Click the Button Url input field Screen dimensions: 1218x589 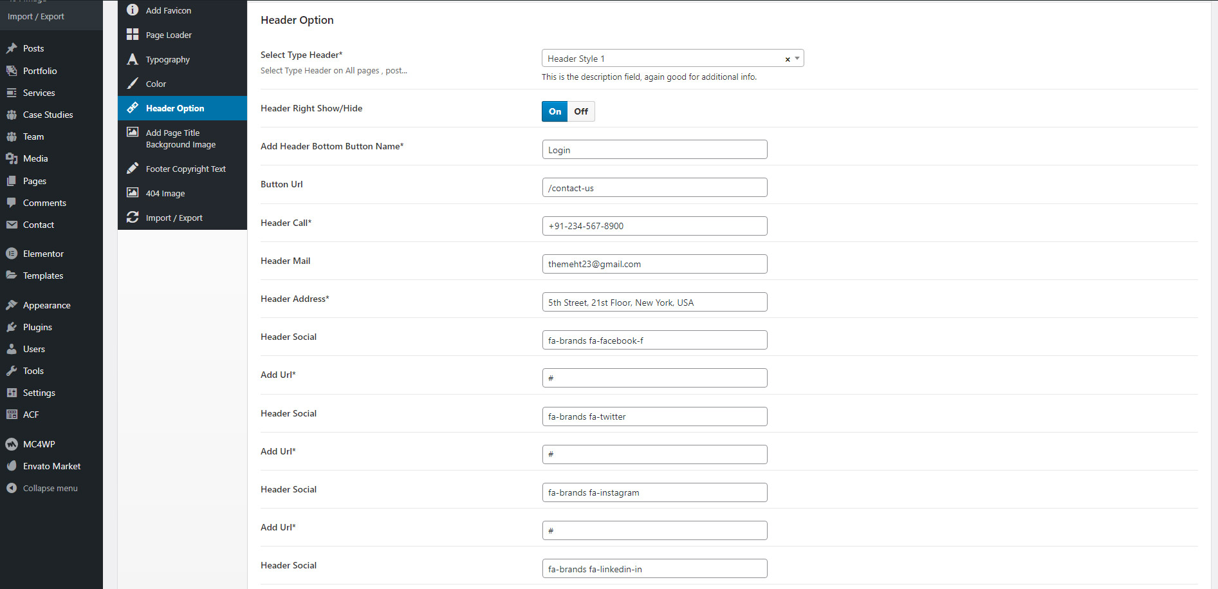coord(654,187)
